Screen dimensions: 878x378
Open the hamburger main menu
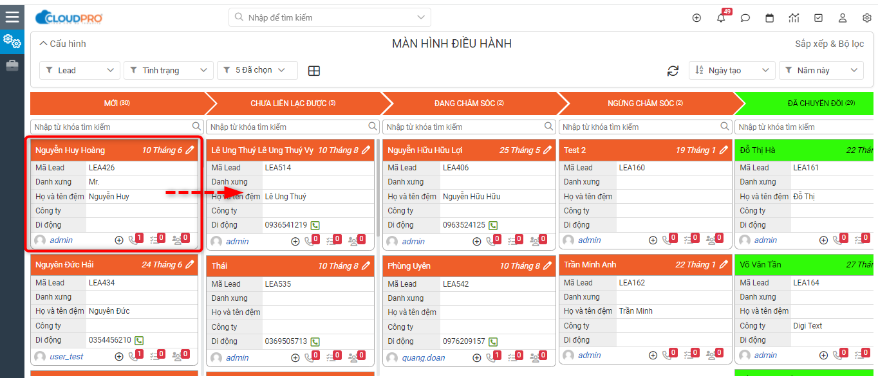tap(12, 16)
